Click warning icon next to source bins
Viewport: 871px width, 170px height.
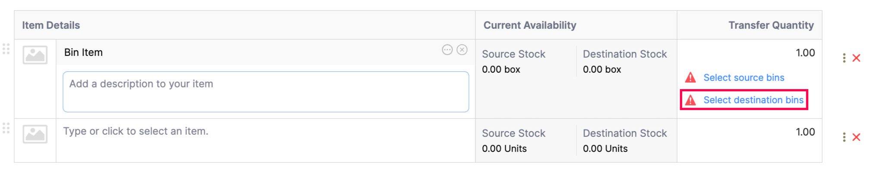coord(690,77)
